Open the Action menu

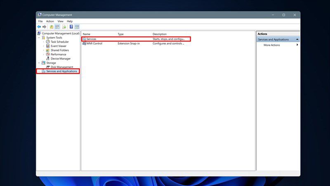pyautogui.click(x=50, y=21)
